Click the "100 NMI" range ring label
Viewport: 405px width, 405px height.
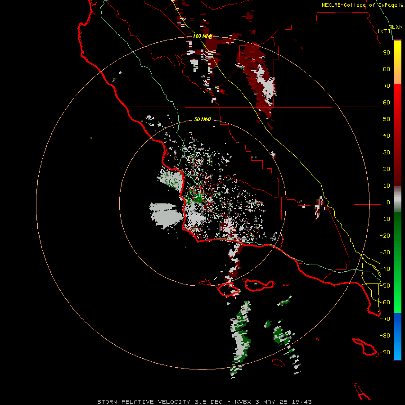pos(202,36)
